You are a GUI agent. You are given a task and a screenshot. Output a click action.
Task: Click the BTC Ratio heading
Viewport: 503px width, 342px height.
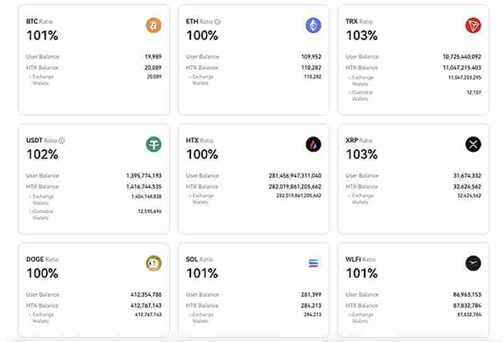click(x=41, y=21)
